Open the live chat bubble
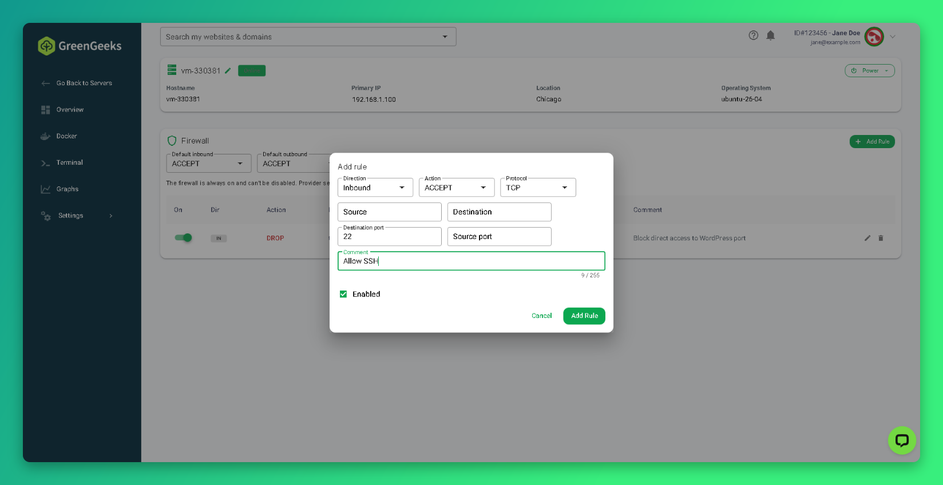This screenshot has height=485, width=943. [902, 440]
